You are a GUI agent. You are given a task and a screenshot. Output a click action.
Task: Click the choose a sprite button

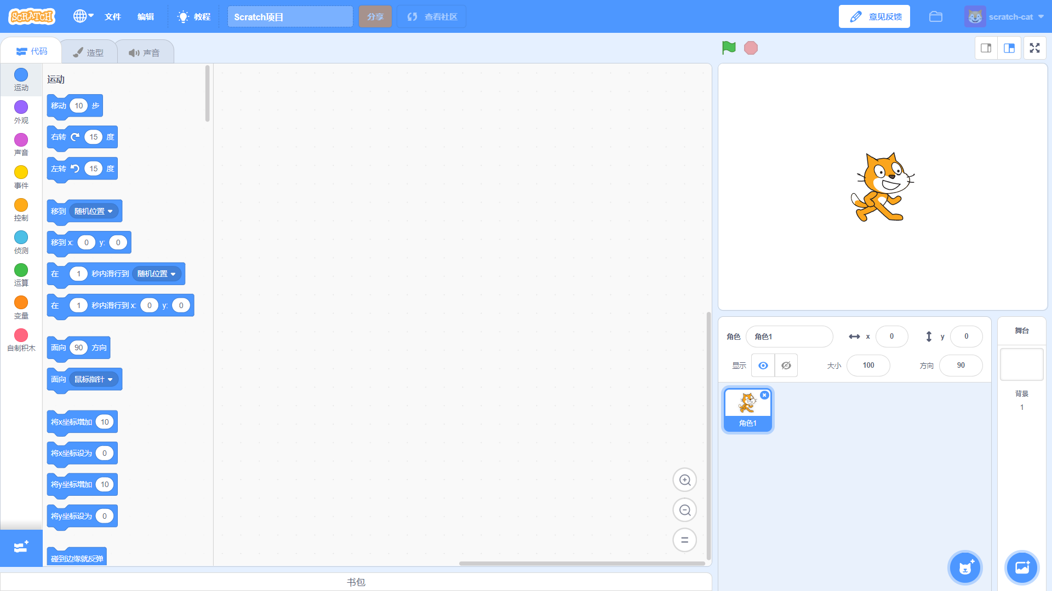(x=965, y=567)
